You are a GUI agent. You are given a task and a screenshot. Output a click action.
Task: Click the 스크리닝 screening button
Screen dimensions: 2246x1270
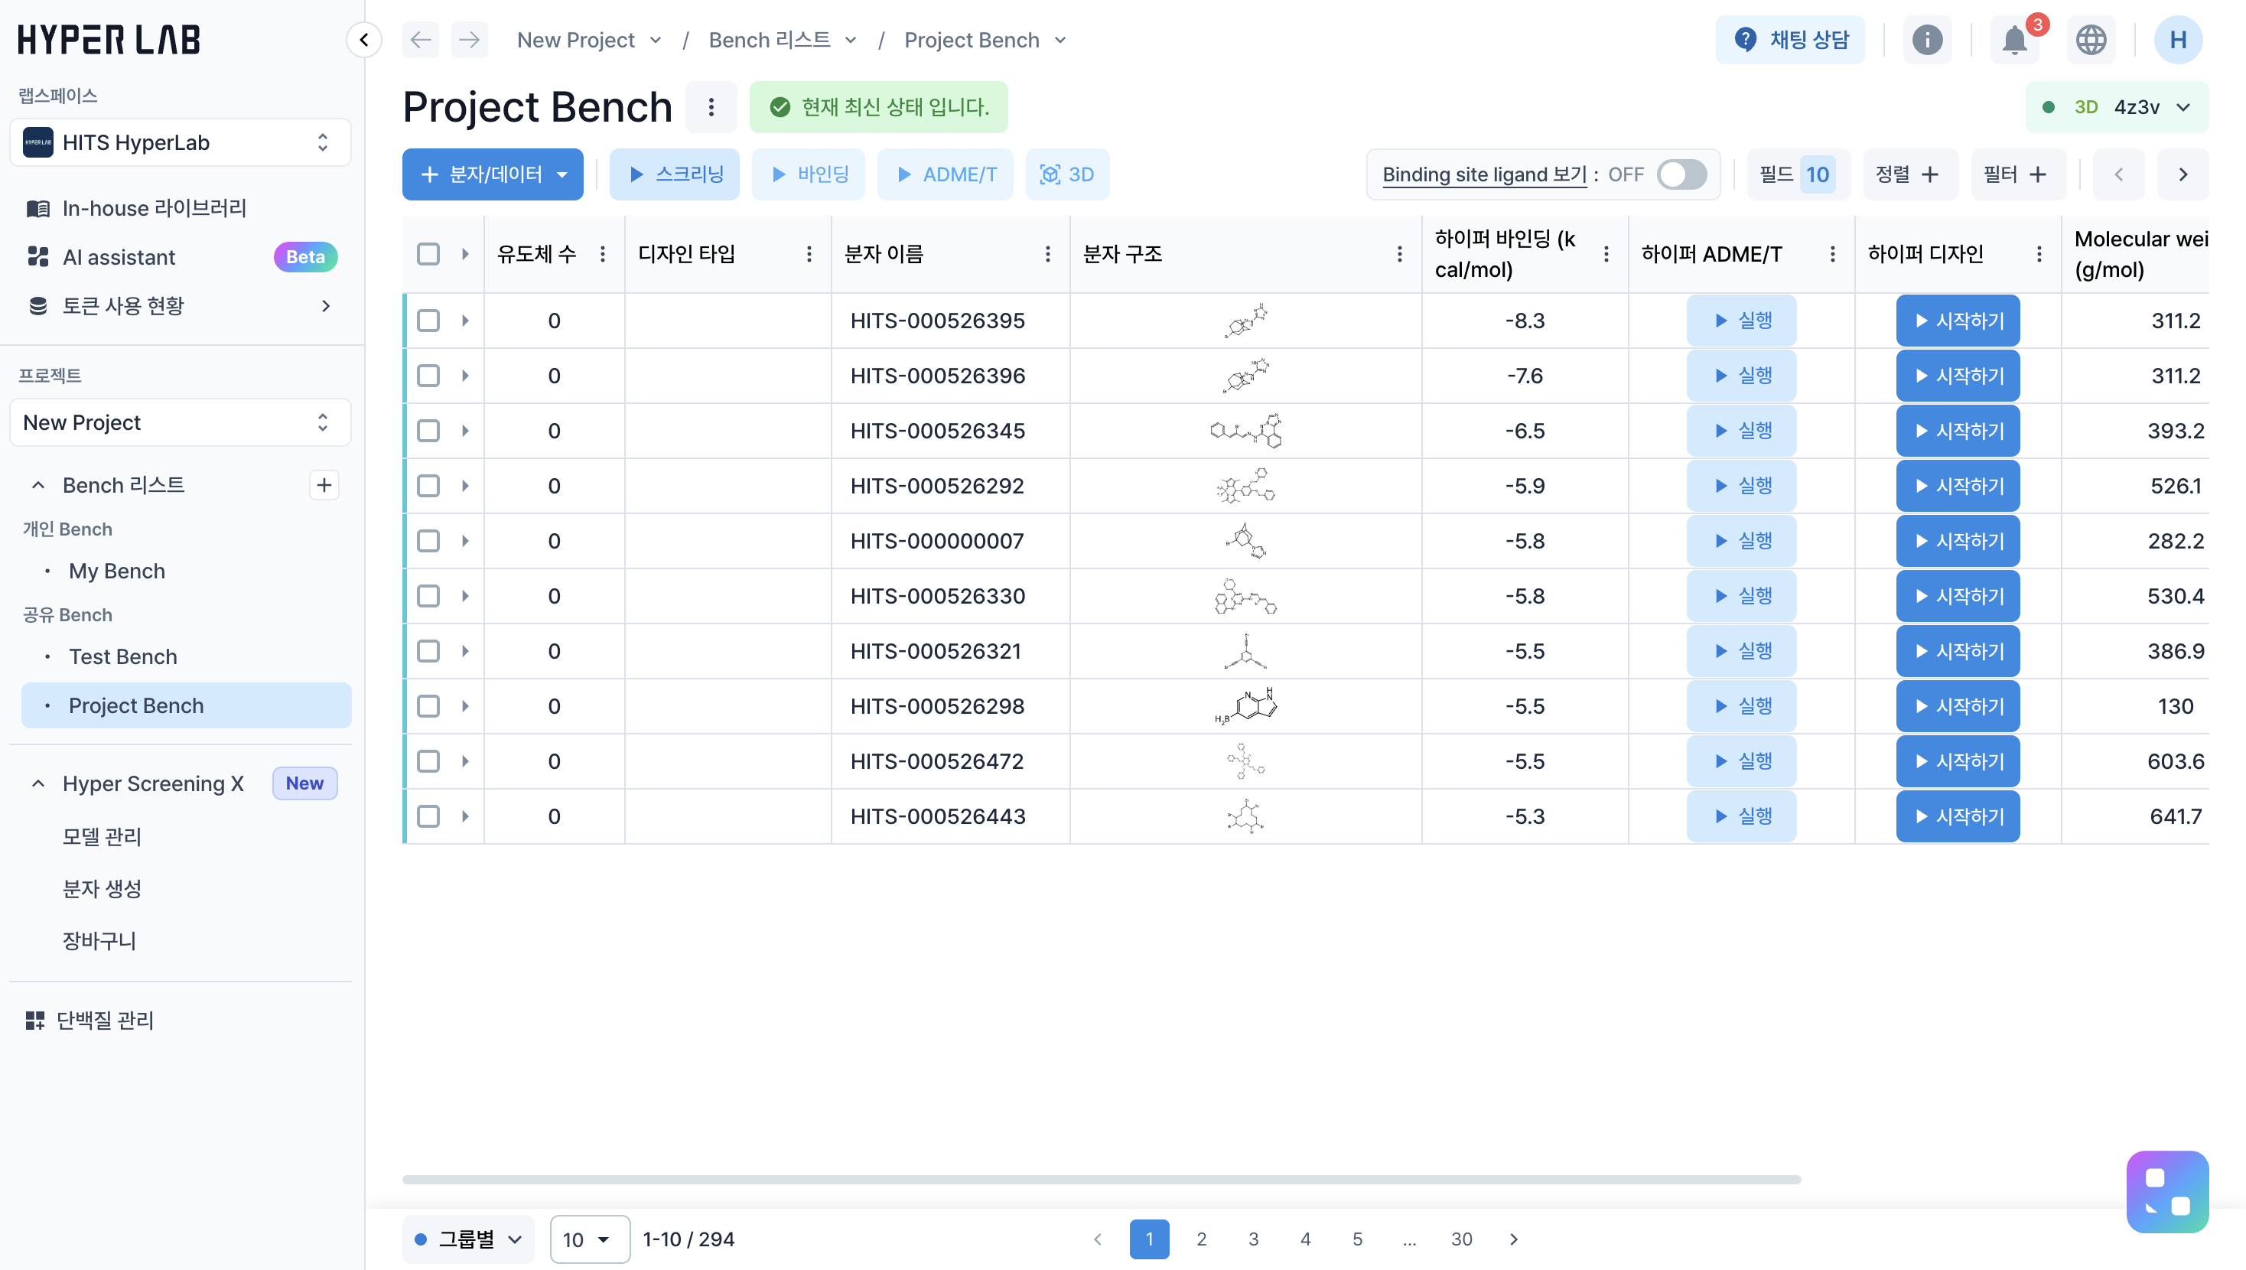coord(674,174)
